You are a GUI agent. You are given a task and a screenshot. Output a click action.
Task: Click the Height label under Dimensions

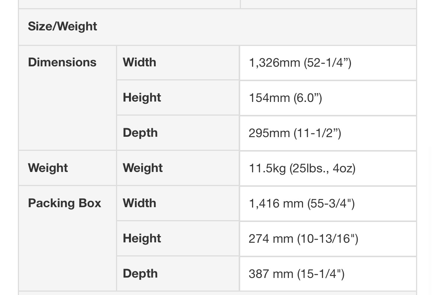[x=142, y=97]
